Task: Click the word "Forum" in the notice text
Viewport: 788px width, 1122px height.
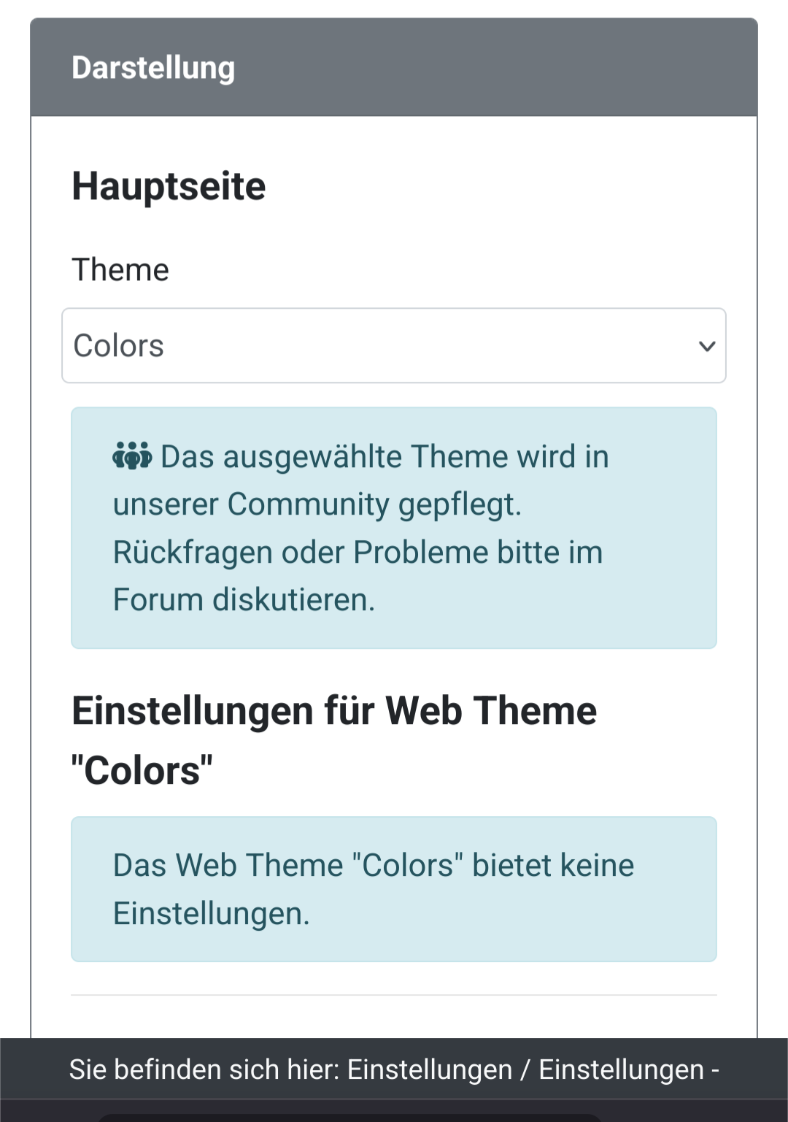Action: coord(155,600)
